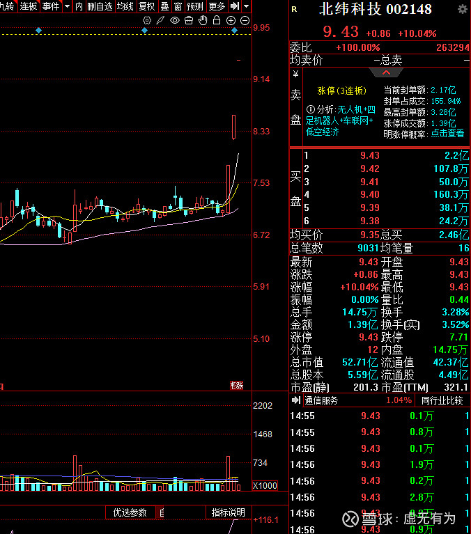Switch to the 九转 tab
The height and width of the screenshot is (534, 471).
pos(7,6)
